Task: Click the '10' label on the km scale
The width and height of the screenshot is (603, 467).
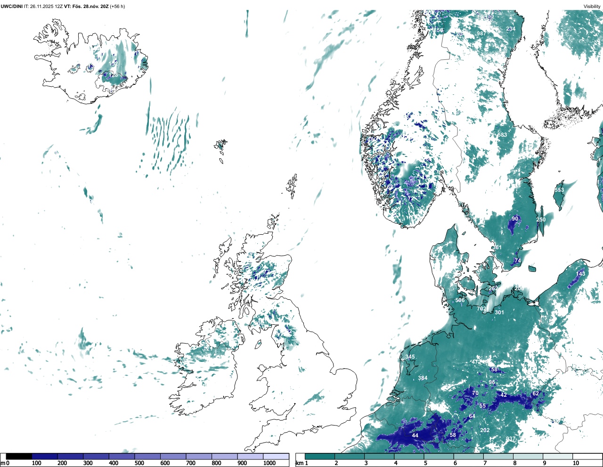Action: (576, 463)
